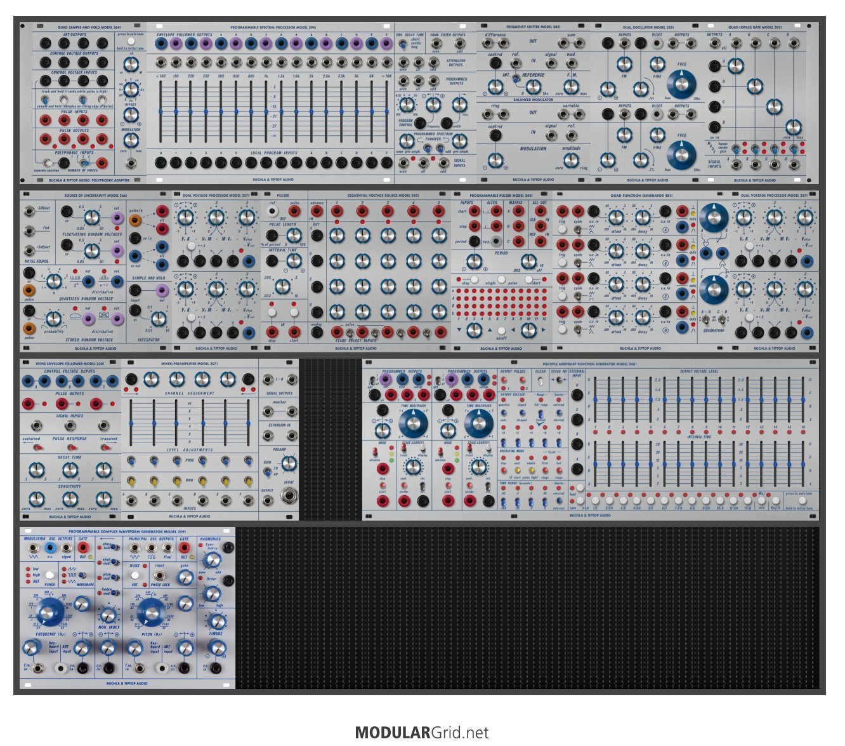Adjust the Internal Time knob on the Pulser
This screenshot has height=746, width=845.
click(293, 260)
